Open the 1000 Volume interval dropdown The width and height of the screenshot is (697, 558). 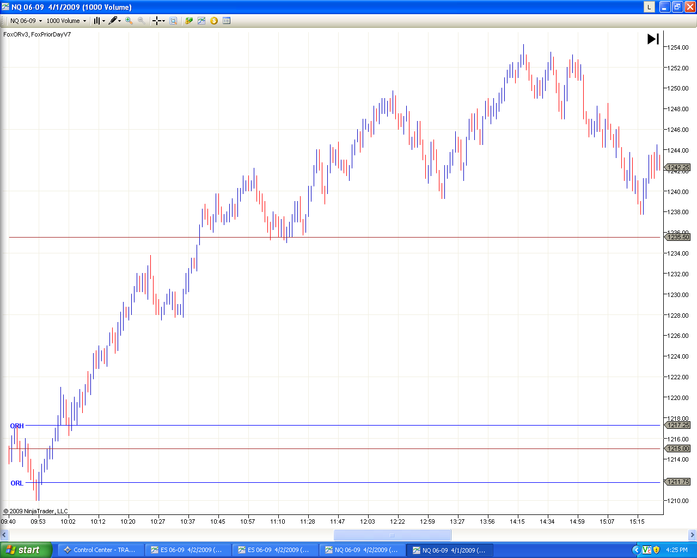pyautogui.click(x=66, y=21)
